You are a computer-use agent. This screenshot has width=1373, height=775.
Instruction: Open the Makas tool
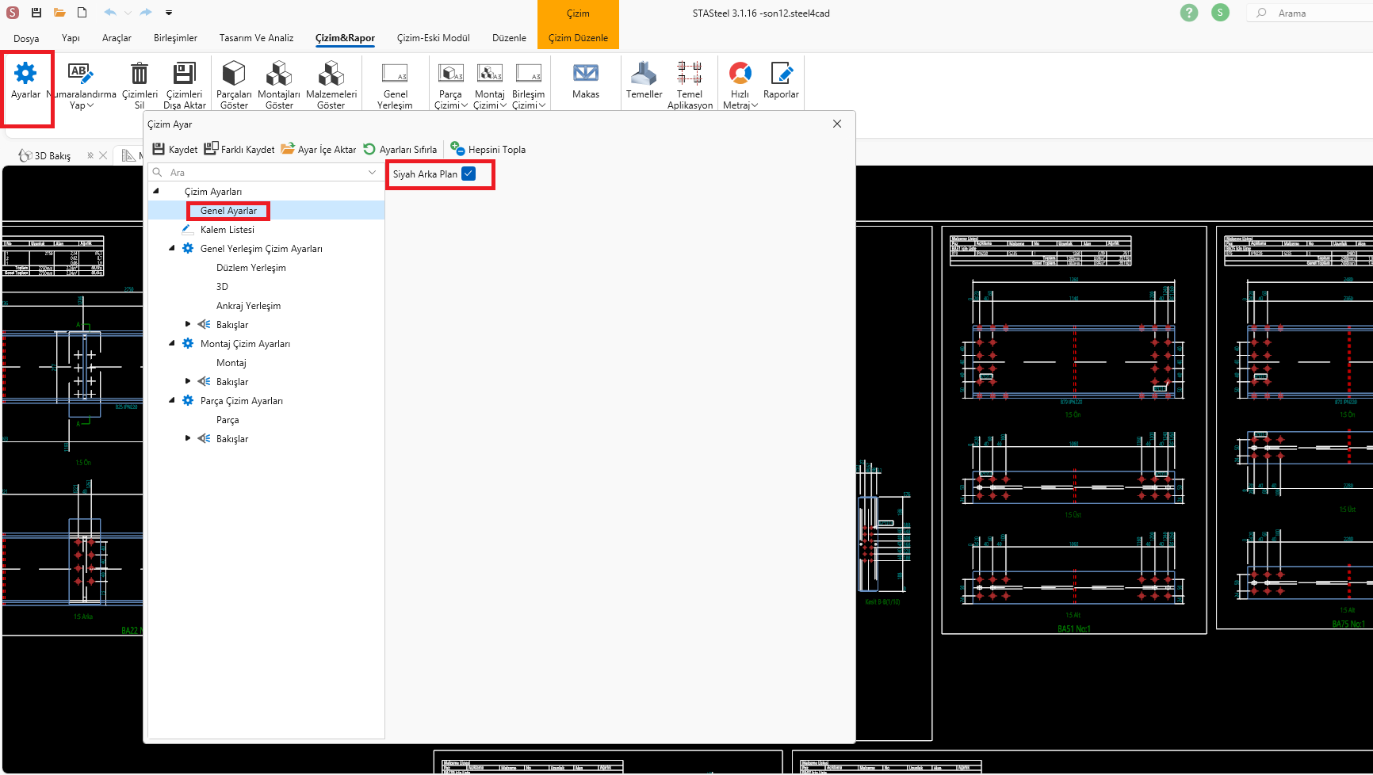pyautogui.click(x=585, y=74)
